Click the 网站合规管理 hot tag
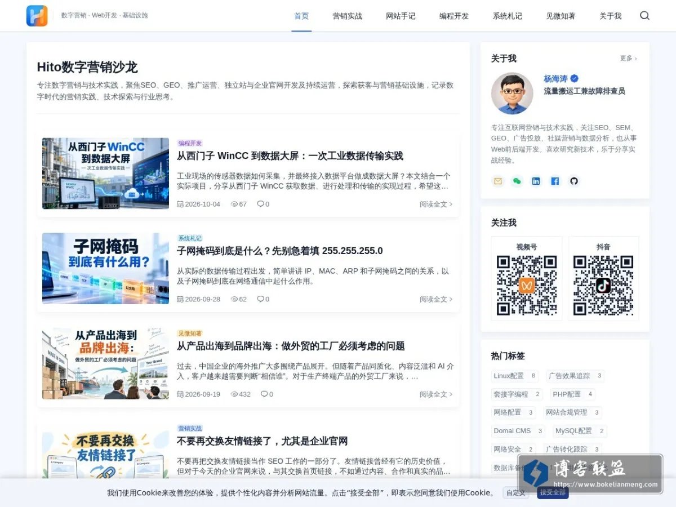 573,413
